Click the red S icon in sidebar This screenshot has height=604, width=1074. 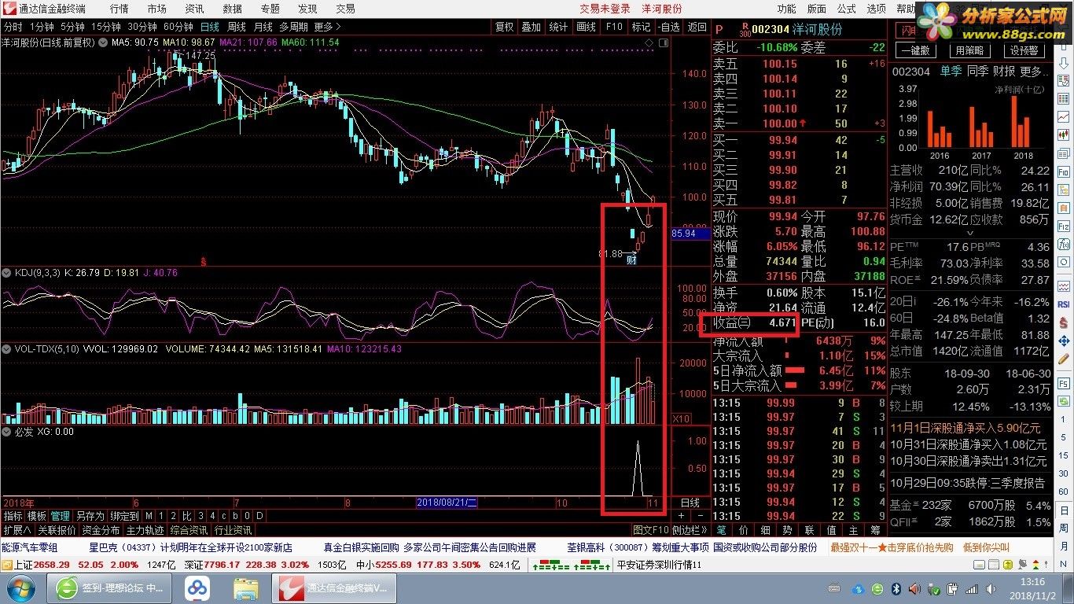click(1064, 322)
